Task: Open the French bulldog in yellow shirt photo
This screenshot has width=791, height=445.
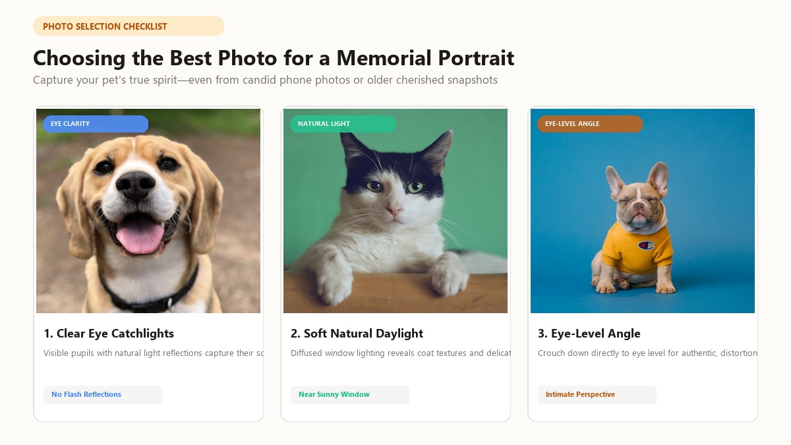Action: (643, 211)
